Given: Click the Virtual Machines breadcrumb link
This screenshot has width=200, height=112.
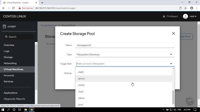Looking at the screenshot, I should 49,26.
